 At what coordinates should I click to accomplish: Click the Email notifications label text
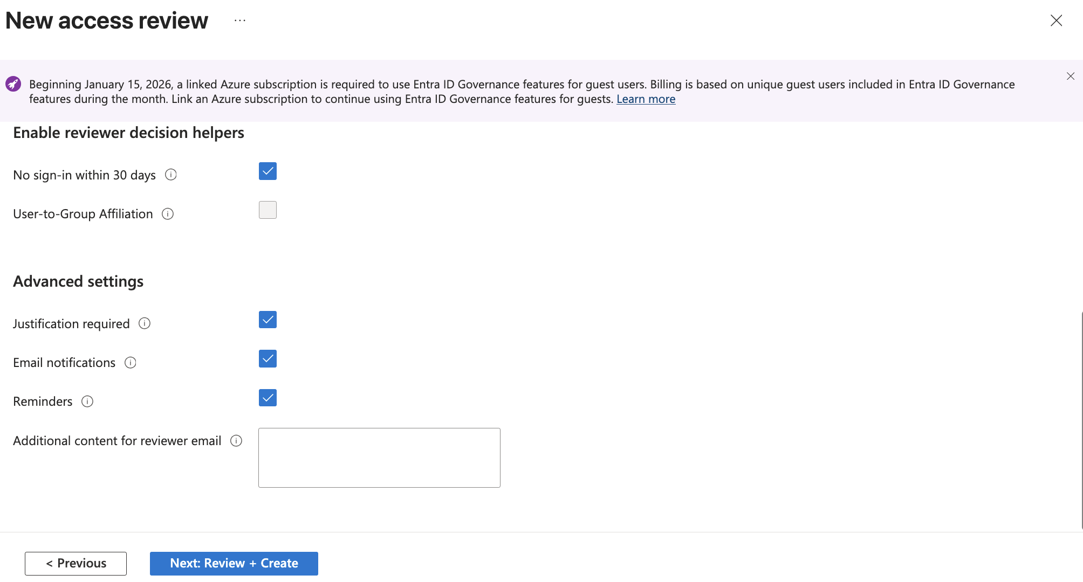pyautogui.click(x=64, y=363)
